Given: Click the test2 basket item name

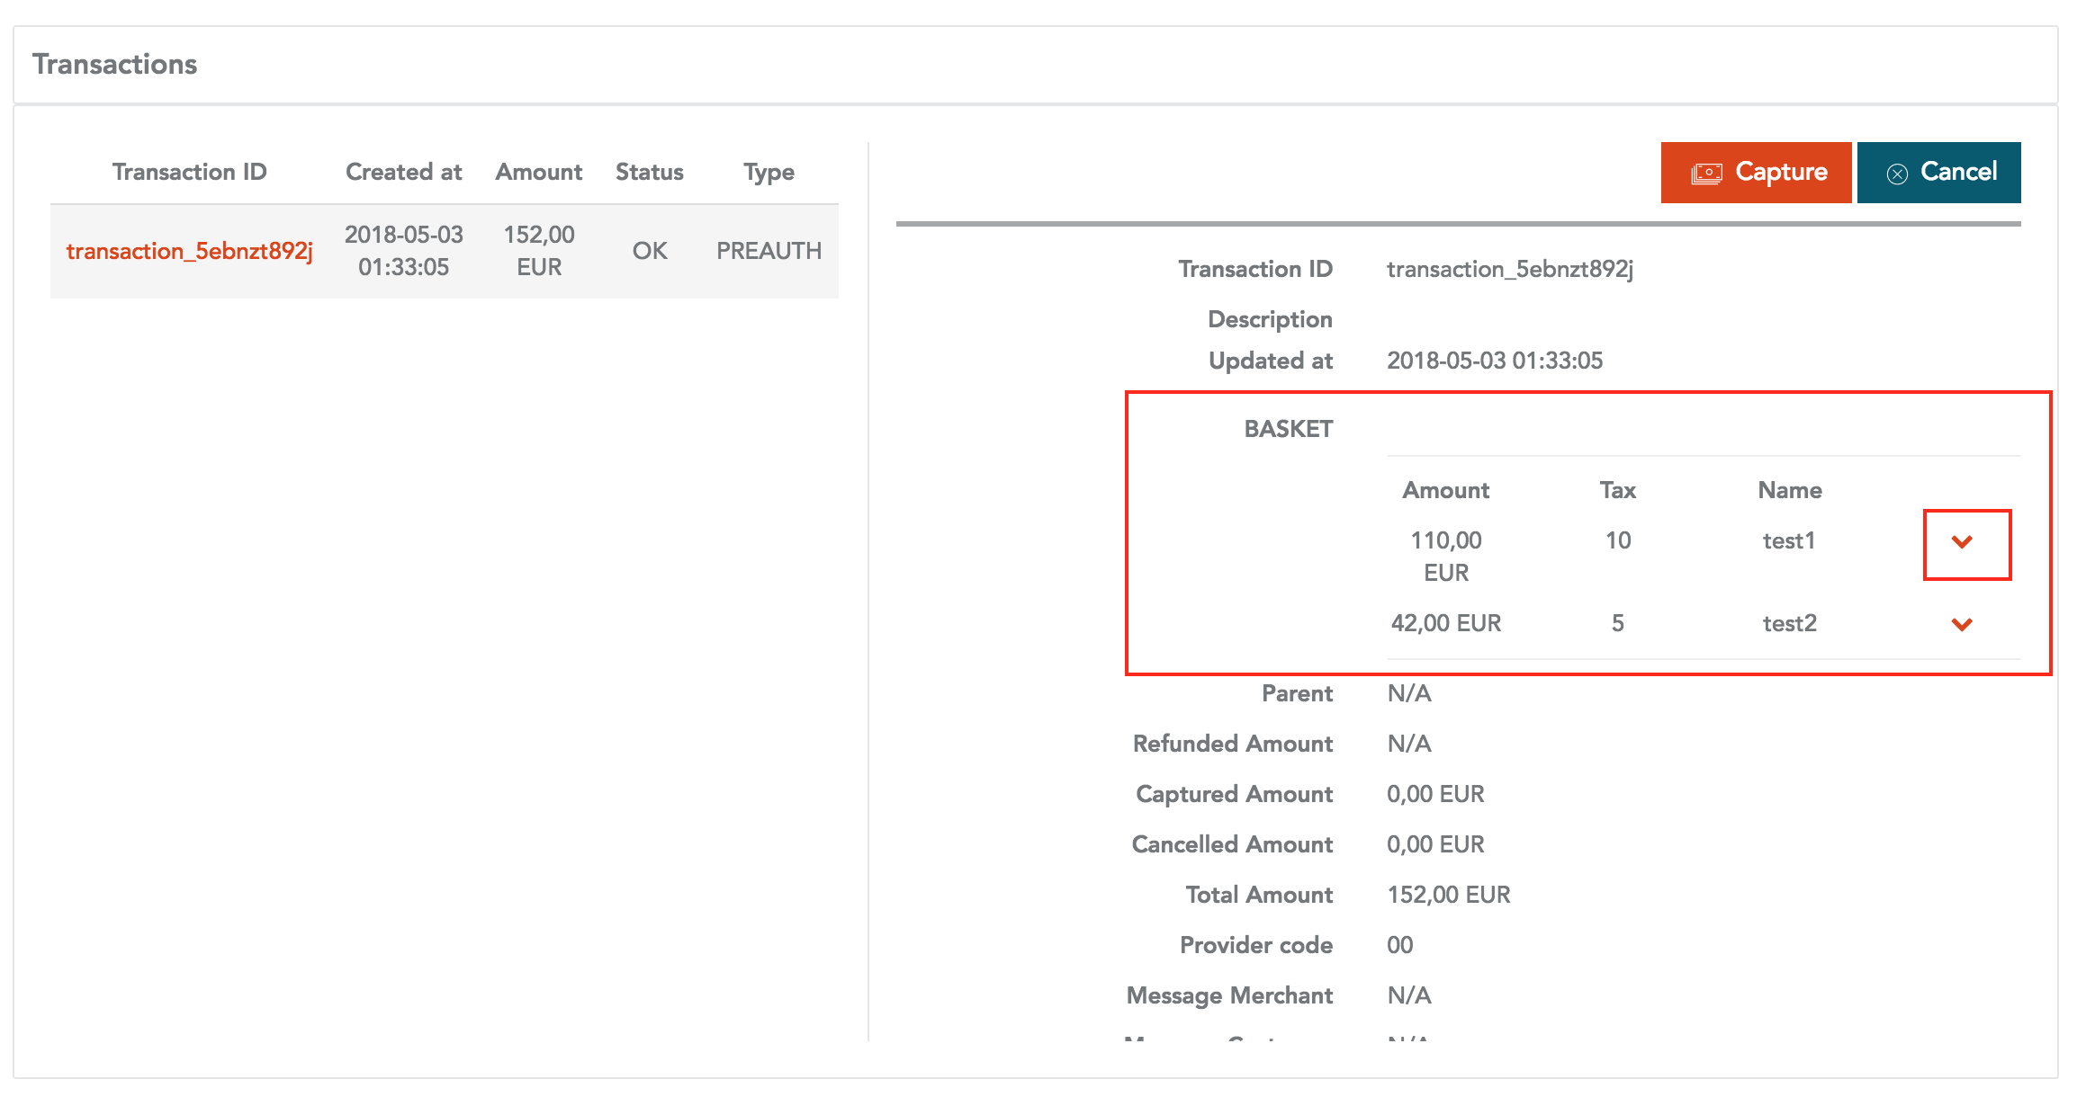Looking at the screenshot, I should coord(1790,623).
